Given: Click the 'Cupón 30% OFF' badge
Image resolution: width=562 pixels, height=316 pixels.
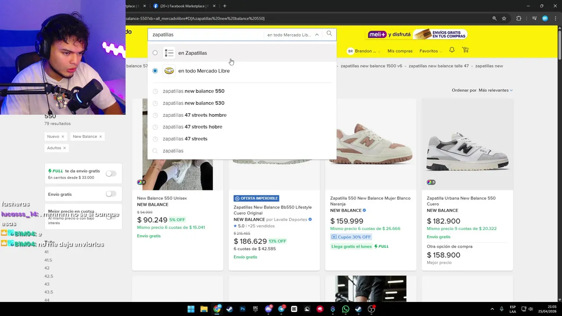Looking at the screenshot, I should pyautogui.click(x=352, y=237).
